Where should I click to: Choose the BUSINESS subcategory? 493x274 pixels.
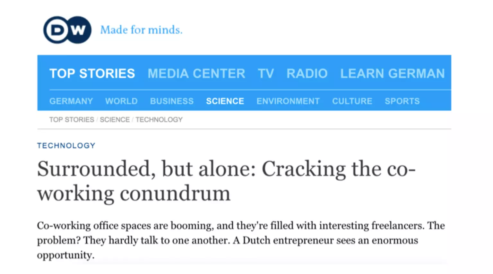click(x=172, y=101)
